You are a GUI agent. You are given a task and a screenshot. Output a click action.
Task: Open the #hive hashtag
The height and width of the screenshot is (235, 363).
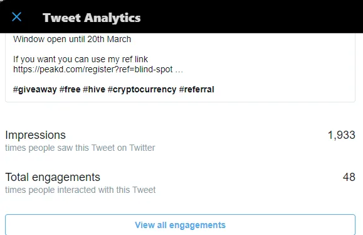click(x=94, y=90)
